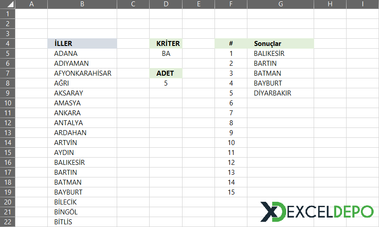Image resolution: width=379 pixels, height=227 pixels.
Task: Select the cell numbered 15 in column F
Action: tap(231, 192)
